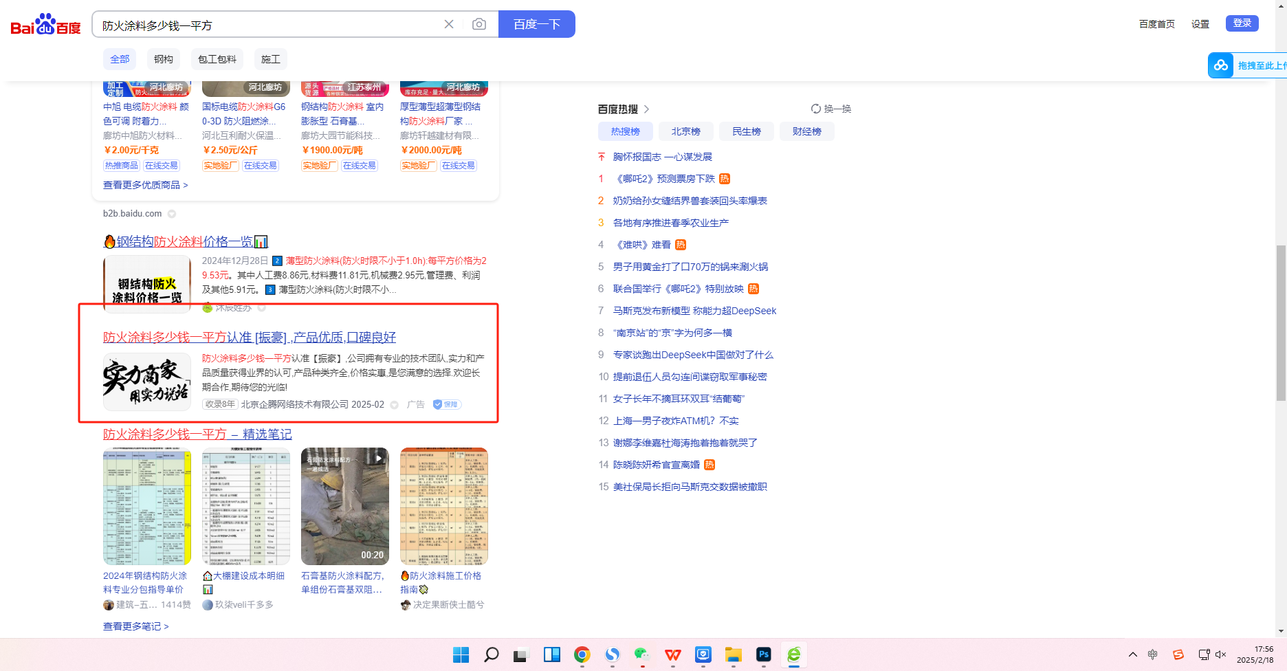Play the 00:20 gypsum coating video thumbnail
Screen dimensions: 1287x671
click(x=344, y=506)
